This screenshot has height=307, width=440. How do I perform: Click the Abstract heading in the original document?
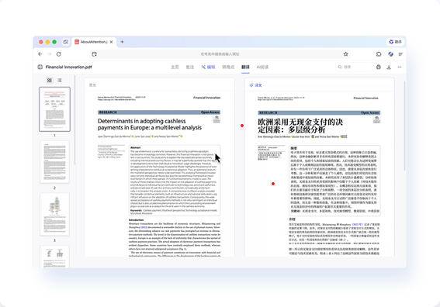click(x=136, y=147)
